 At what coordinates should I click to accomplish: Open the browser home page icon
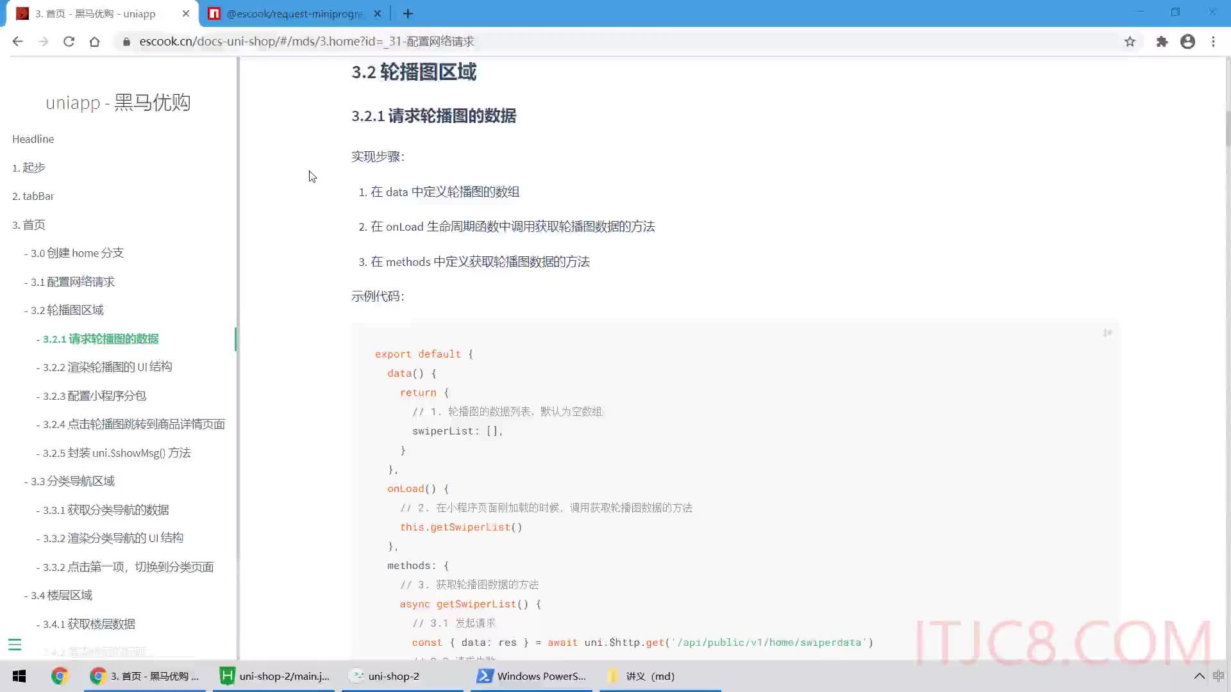(x=95, y=42)
